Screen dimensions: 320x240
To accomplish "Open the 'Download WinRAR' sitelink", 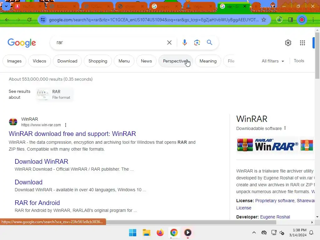I will (42, 162).
